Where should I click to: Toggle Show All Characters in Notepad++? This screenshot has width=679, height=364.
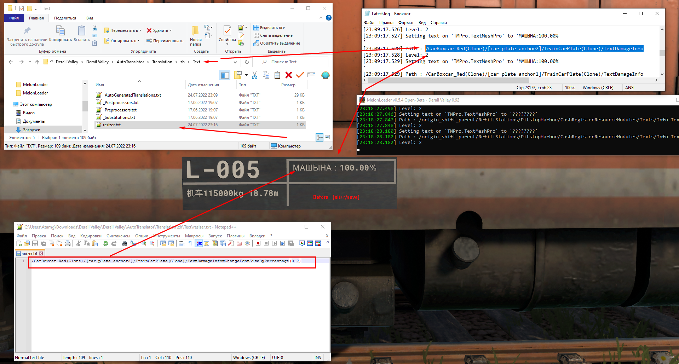[x=190, y=243]
